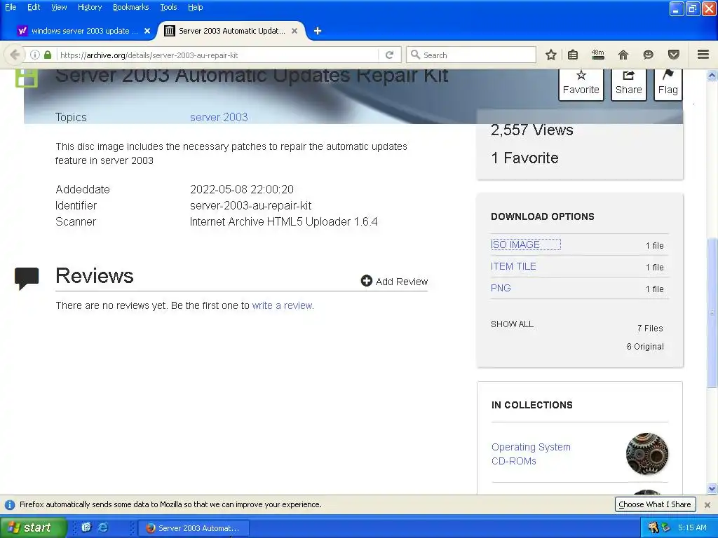Click the system tray clock 5:15 AM
Viewport: 718px width, 538px height.
click(692, 527)
